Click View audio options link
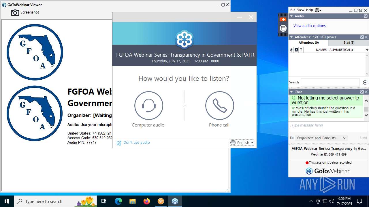Viewport: 369px width, 207px height. click(309, 26)
